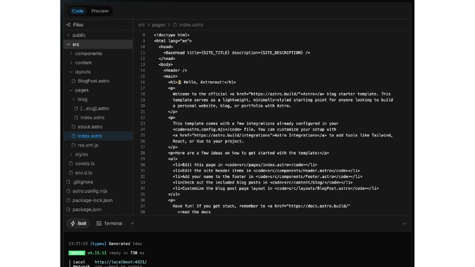Click file icon beside [...slug].astro

tap(77, 109)
